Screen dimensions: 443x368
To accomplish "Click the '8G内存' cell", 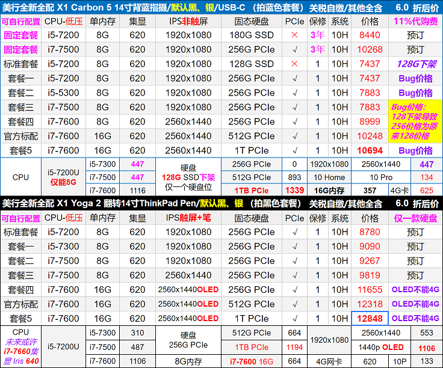I will (x=188, y=361).
